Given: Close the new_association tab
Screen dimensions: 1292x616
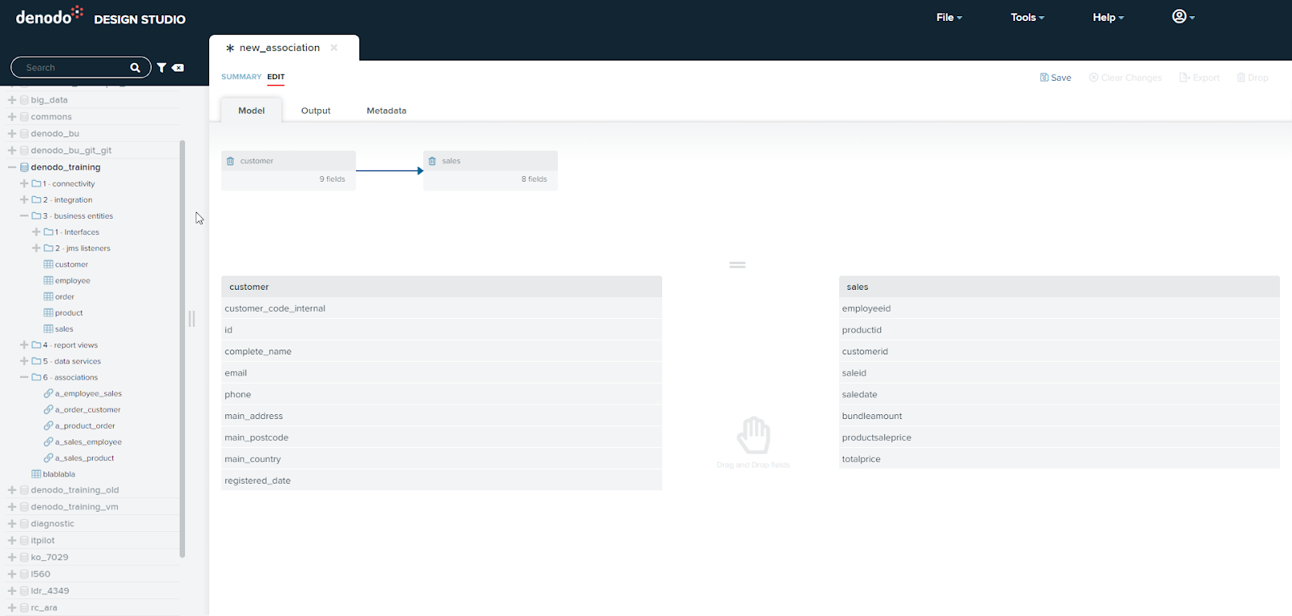Looking at the screenshot, I should (333, 48).
